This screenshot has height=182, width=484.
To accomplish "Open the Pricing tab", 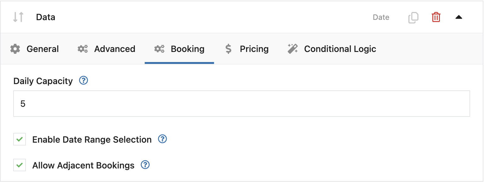I will [x=254, y=49].
